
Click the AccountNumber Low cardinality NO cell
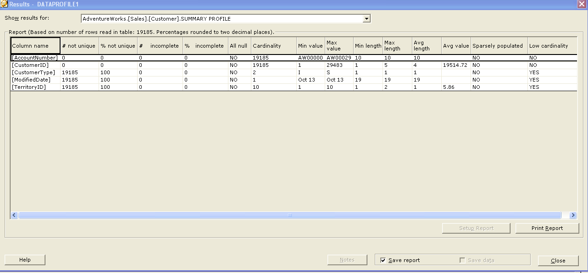pyautogui.click(x=552, y=58)
